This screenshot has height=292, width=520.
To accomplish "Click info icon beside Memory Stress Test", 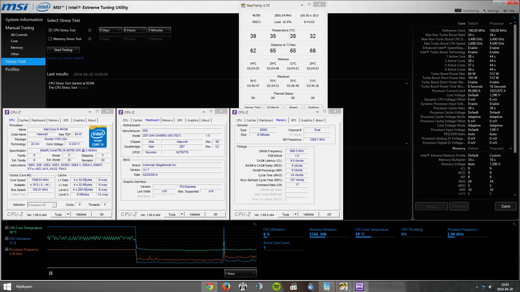I will pos(90,39).
